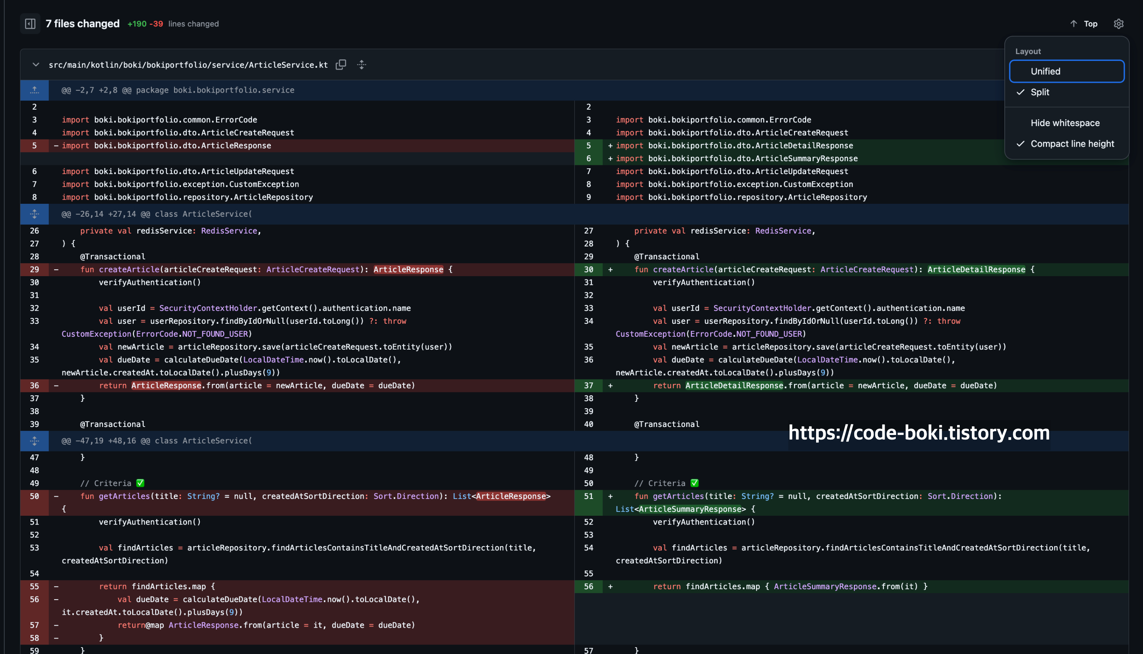Jump to Top of page
The image size is (1143, 654).
[1090, 24]
